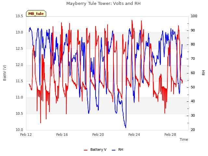Toggle the Battery V legend entry
The width and height of the screenshot is (208, 156).
point(95,149)
